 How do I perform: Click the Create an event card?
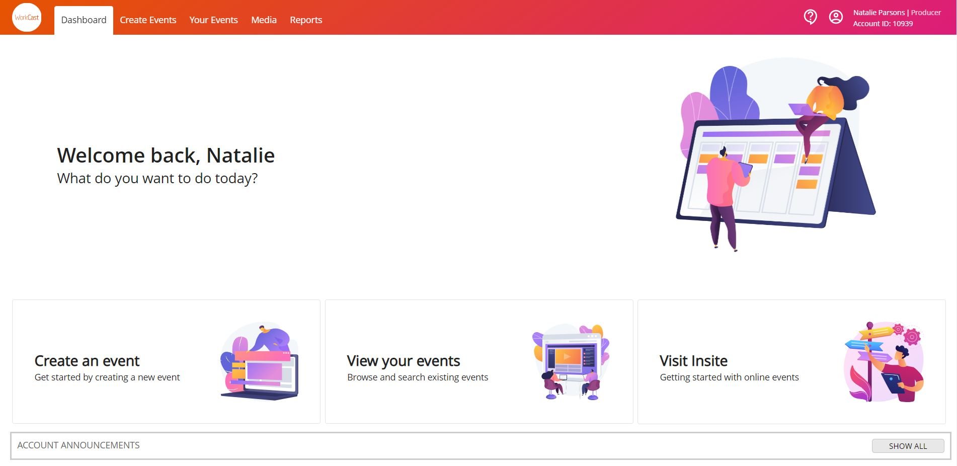[166, 361]
